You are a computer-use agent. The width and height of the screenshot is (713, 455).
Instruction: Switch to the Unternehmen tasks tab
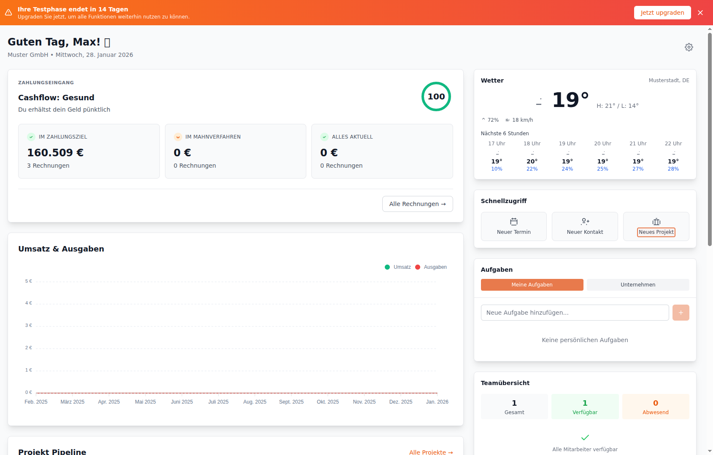click(637, 284)
